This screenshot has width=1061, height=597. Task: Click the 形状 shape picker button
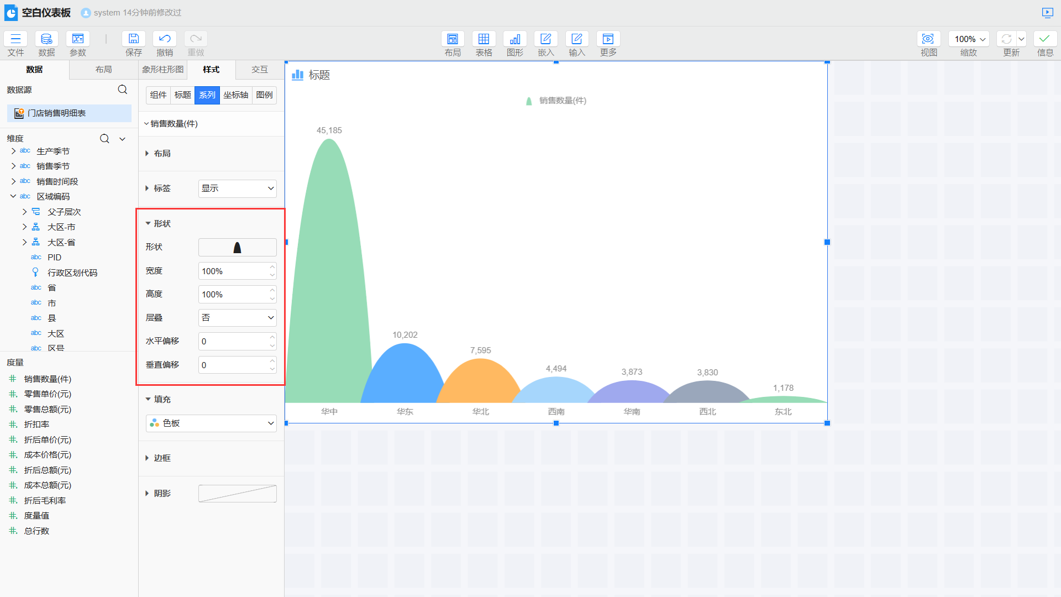pos(237,247)
